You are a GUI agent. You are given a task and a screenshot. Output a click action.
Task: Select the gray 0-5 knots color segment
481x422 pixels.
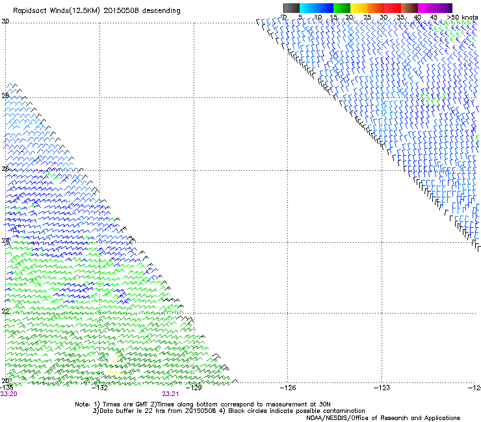coord(291,8)
